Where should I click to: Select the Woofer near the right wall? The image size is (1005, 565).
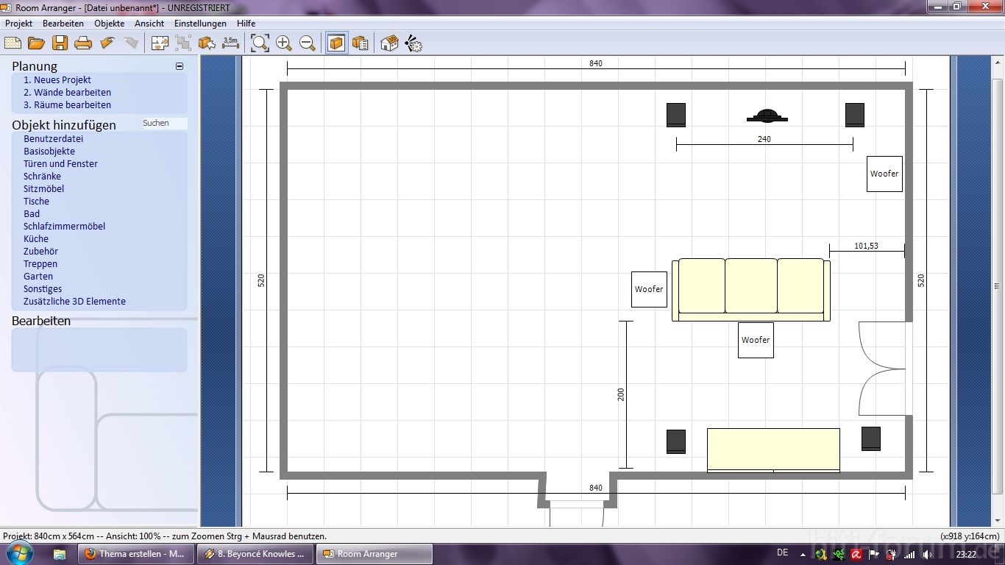tap(884, 174)
